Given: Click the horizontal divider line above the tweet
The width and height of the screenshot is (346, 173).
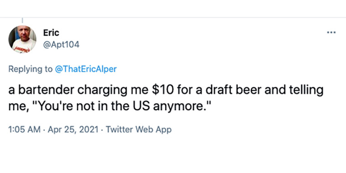Looking at the screenshot, I should pos(173,18).
